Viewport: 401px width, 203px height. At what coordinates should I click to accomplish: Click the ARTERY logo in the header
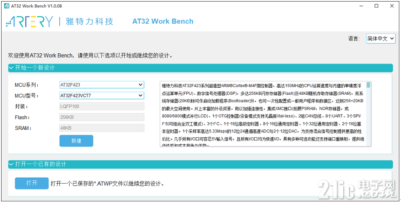tap(29, 22)
